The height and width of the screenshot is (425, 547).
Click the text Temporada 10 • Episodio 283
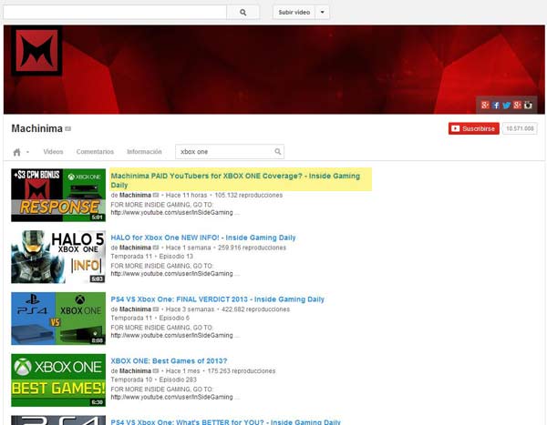click(x=153, y=379)
